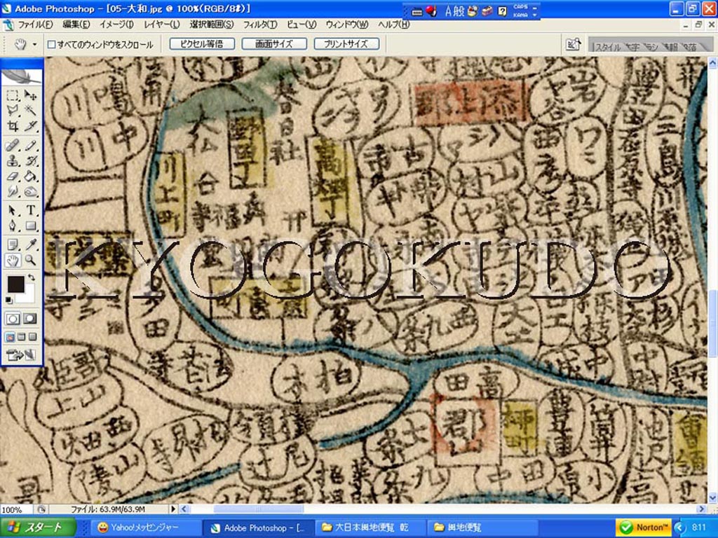The height and width of the screenshot is (538, 718).
Task: Select the Hand tool in toolbox
Action: coord(13,261)
